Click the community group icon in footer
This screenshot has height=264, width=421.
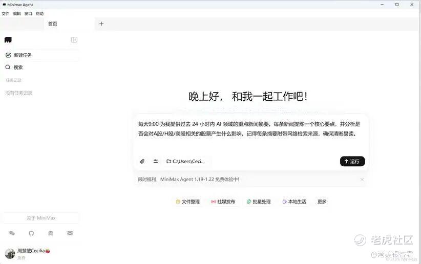(x=51, y=233)
